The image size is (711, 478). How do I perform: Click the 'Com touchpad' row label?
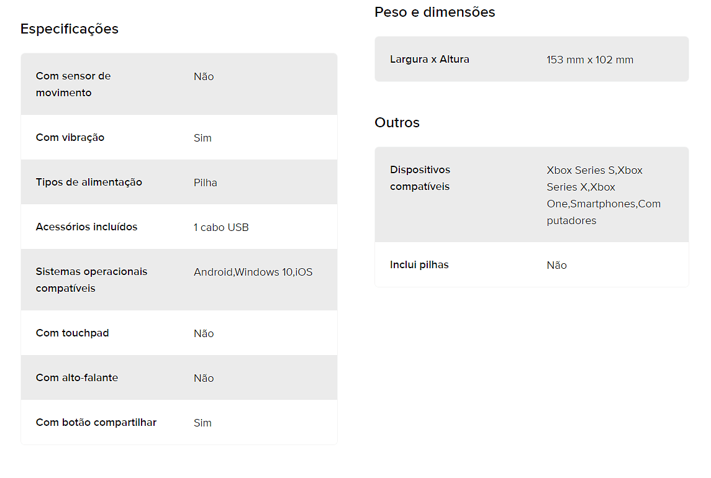(x=73, y=333)
